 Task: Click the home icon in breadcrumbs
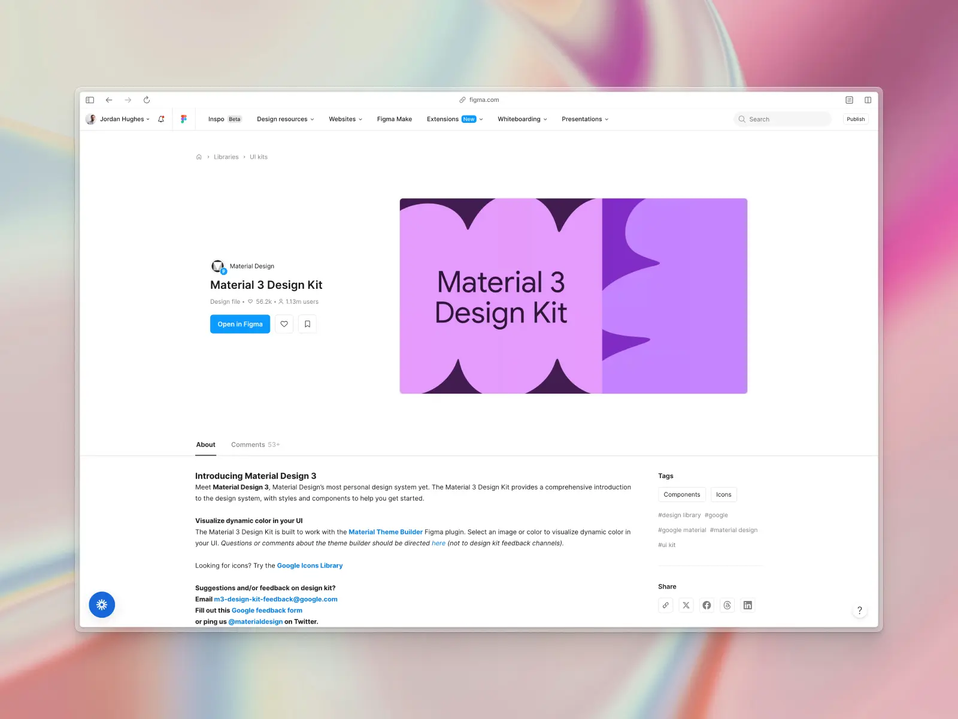coord(199,157)
